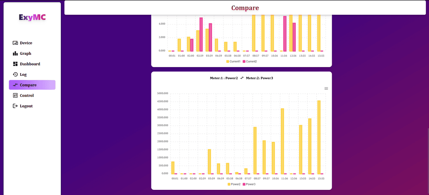Image resolution: width=429 pixels, height=195 pixels.
Task: Open the power chart hamburger menu
Action: click(326, 89)
